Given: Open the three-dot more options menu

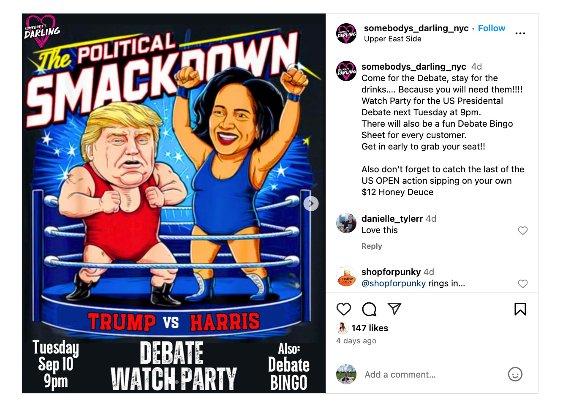Looking at the screenshot, I should 520,33.
